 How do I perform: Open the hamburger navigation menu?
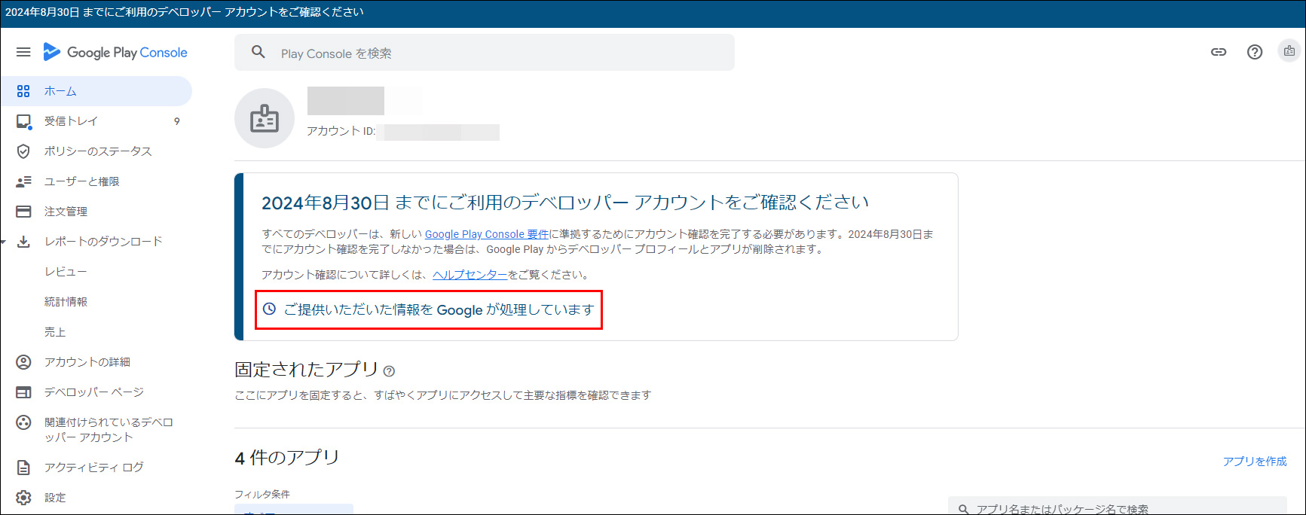pos(23,52)
